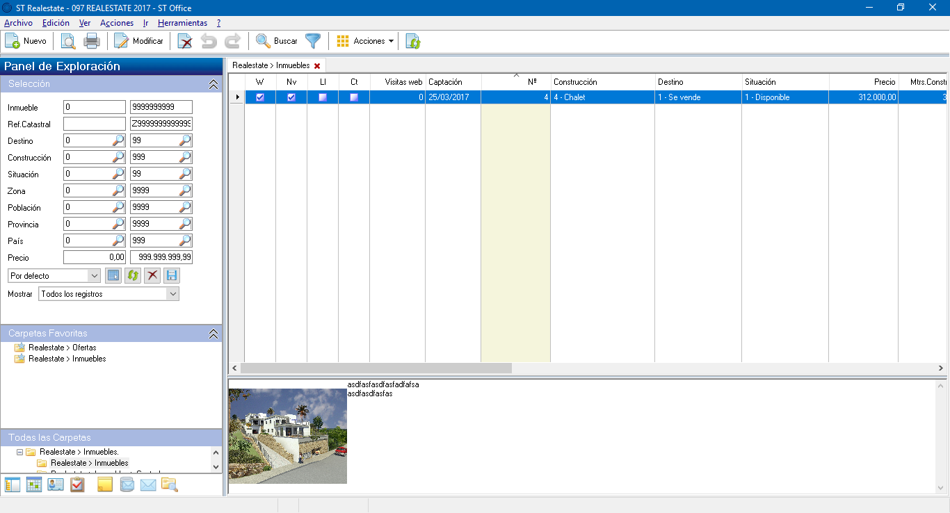Image resolution: width=950 pixels, height=513 pixels.
Task: Open the Ver menu
Action: coord(85,23)
